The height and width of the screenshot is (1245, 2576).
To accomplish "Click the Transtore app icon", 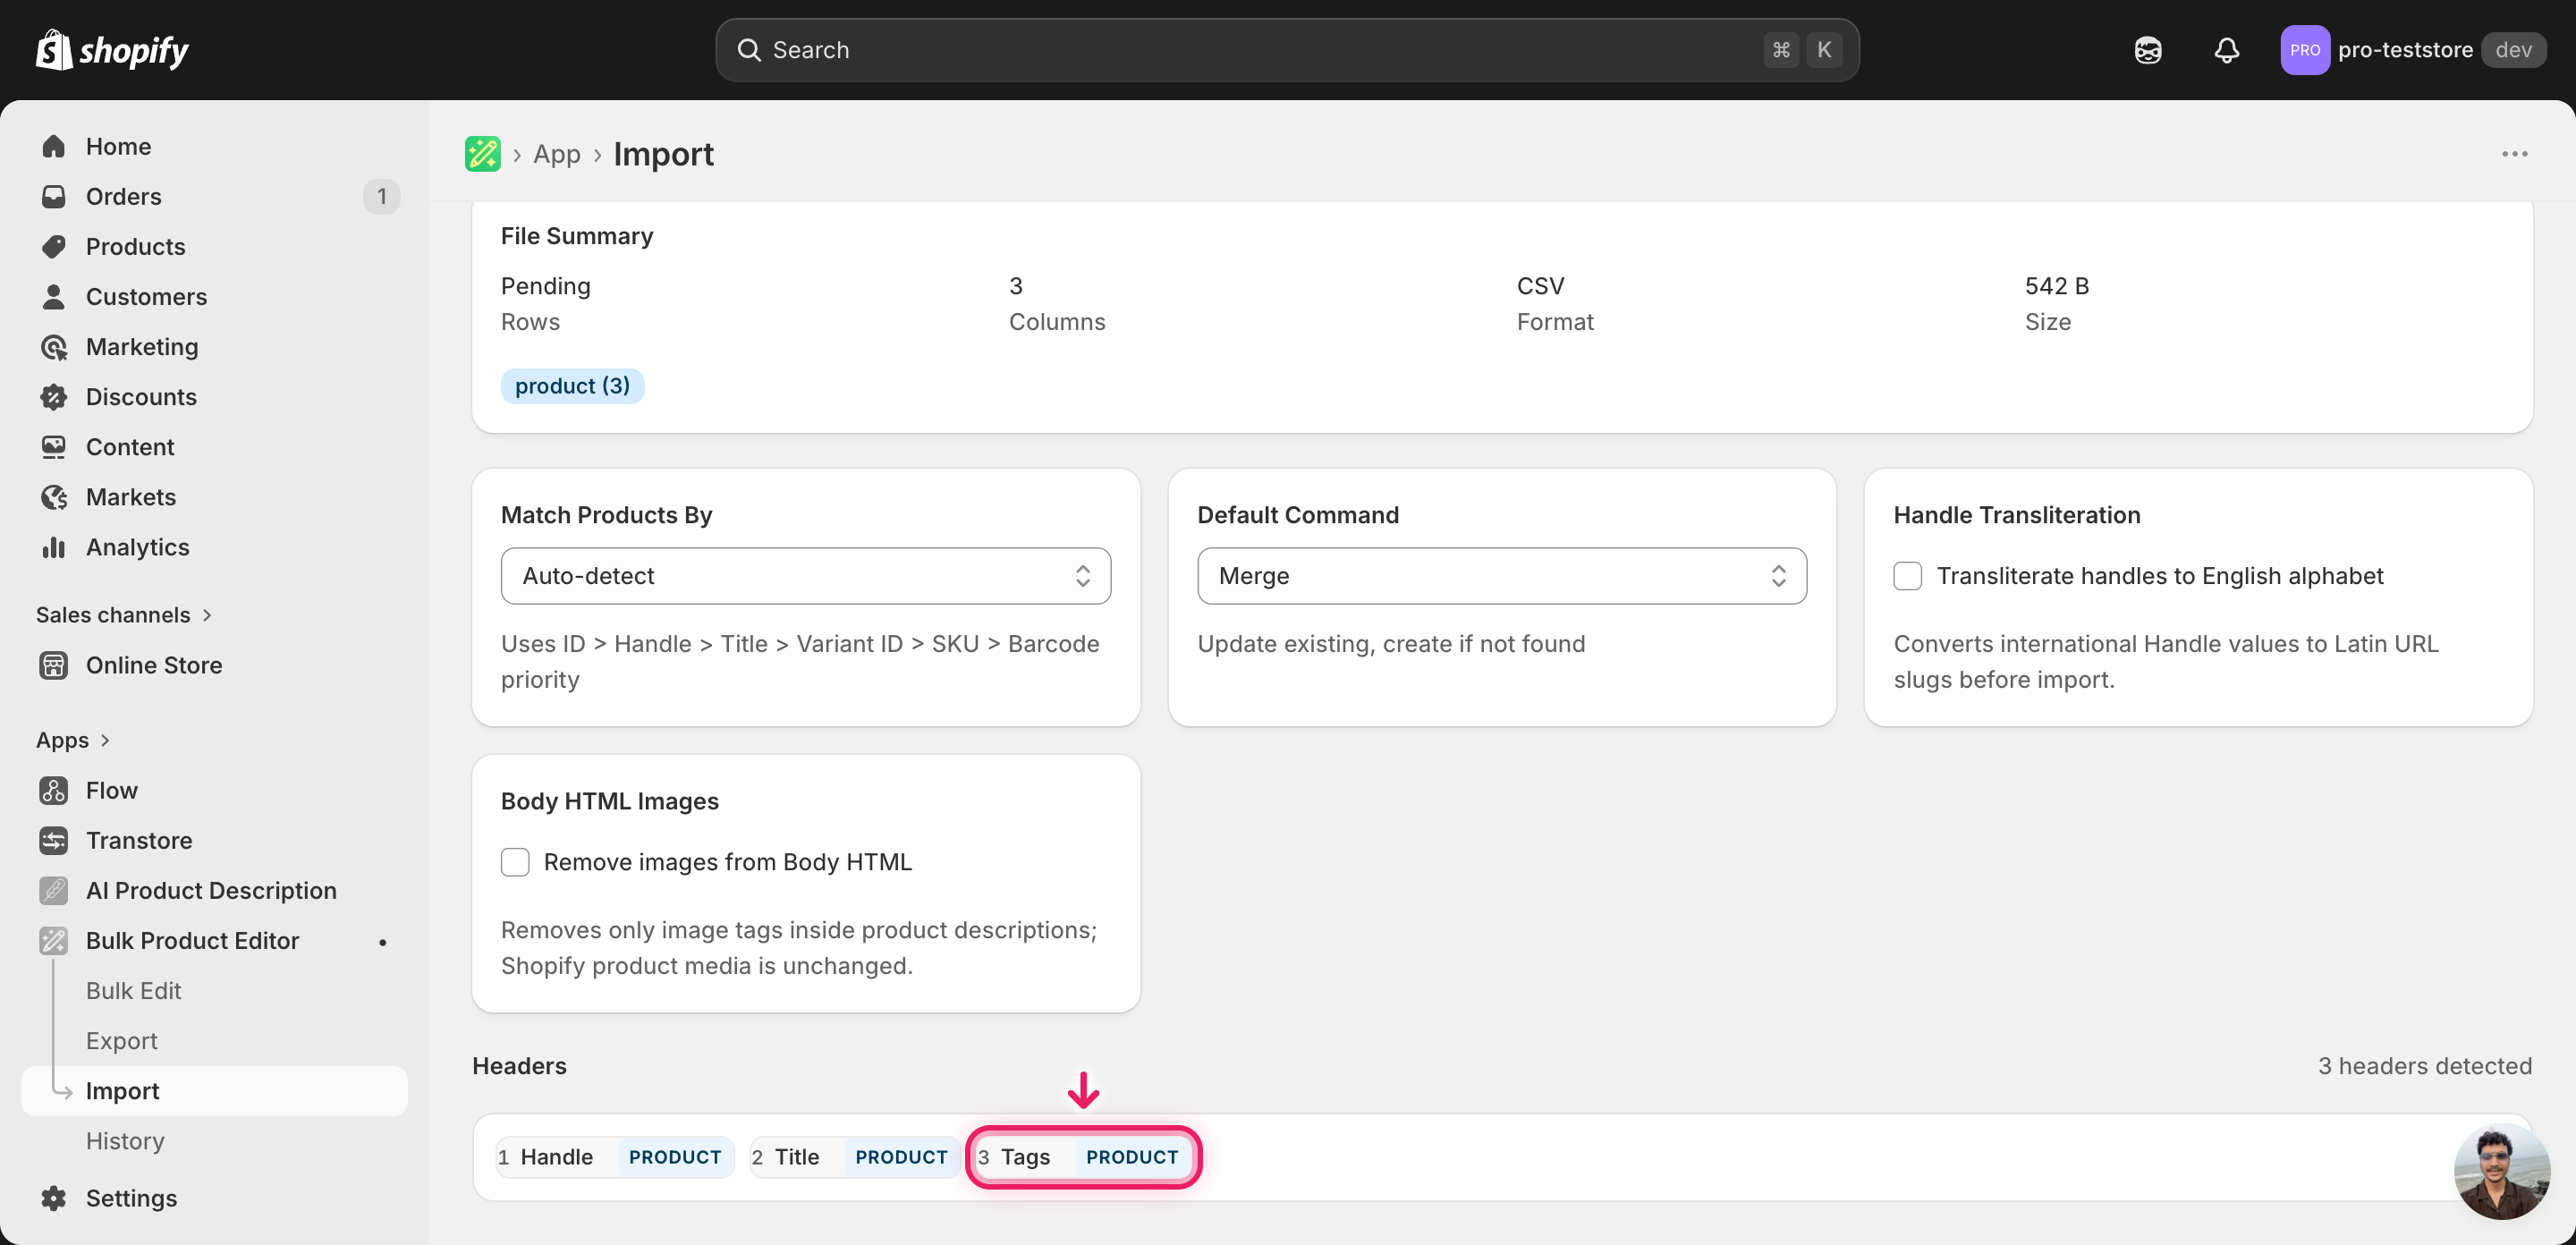I will coord(54,839).
